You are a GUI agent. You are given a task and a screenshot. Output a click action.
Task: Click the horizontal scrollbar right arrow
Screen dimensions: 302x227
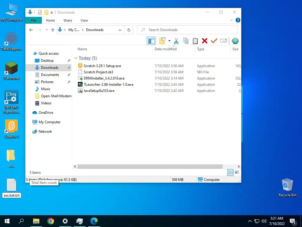(239, 167)
